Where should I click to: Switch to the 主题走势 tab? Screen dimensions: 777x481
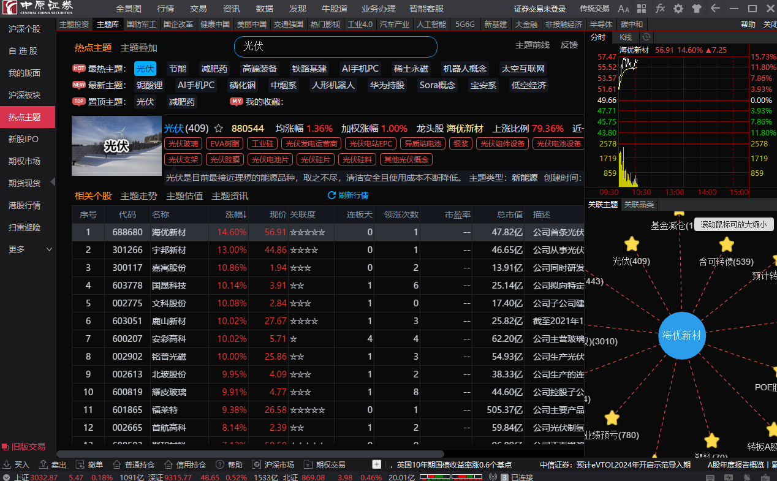click(x=139, y=196)
